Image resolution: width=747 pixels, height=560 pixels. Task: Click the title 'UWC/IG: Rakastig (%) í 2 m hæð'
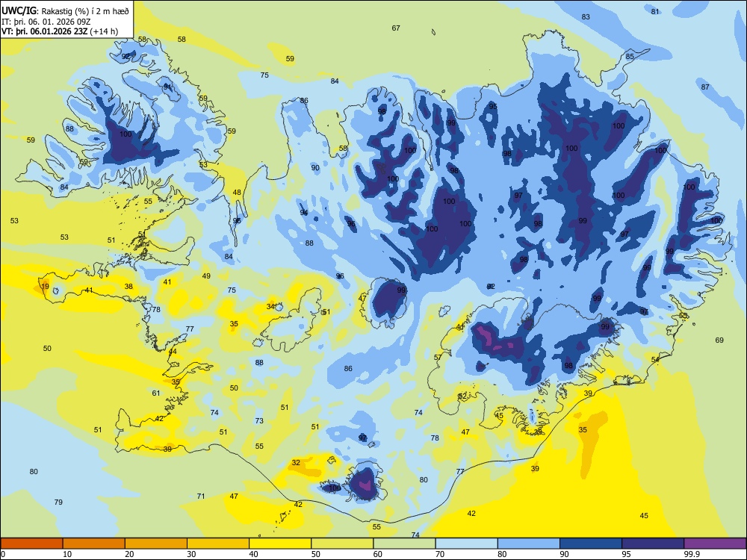(x=65, y=10)
